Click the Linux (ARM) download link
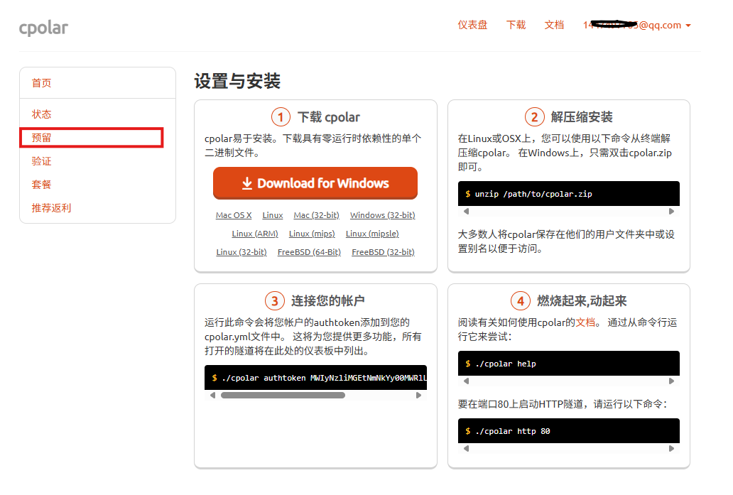733x495 pixels. point(254,234)
